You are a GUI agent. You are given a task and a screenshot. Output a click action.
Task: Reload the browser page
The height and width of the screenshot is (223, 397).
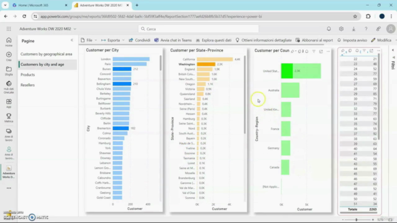24,17
